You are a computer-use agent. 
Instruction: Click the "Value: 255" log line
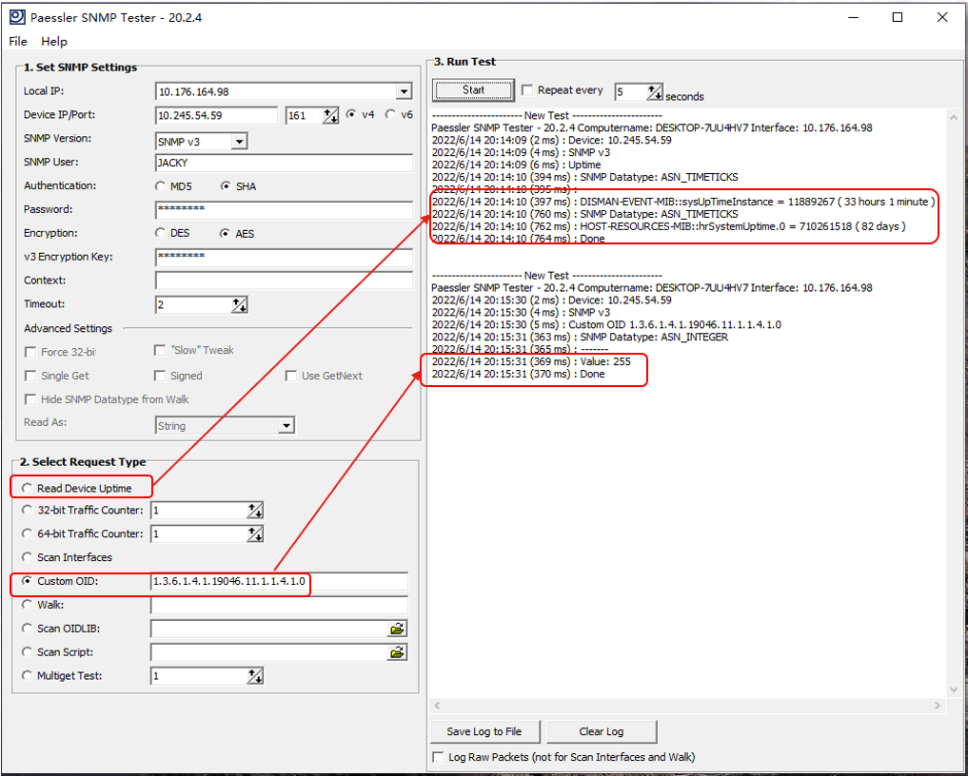[531, 361]
